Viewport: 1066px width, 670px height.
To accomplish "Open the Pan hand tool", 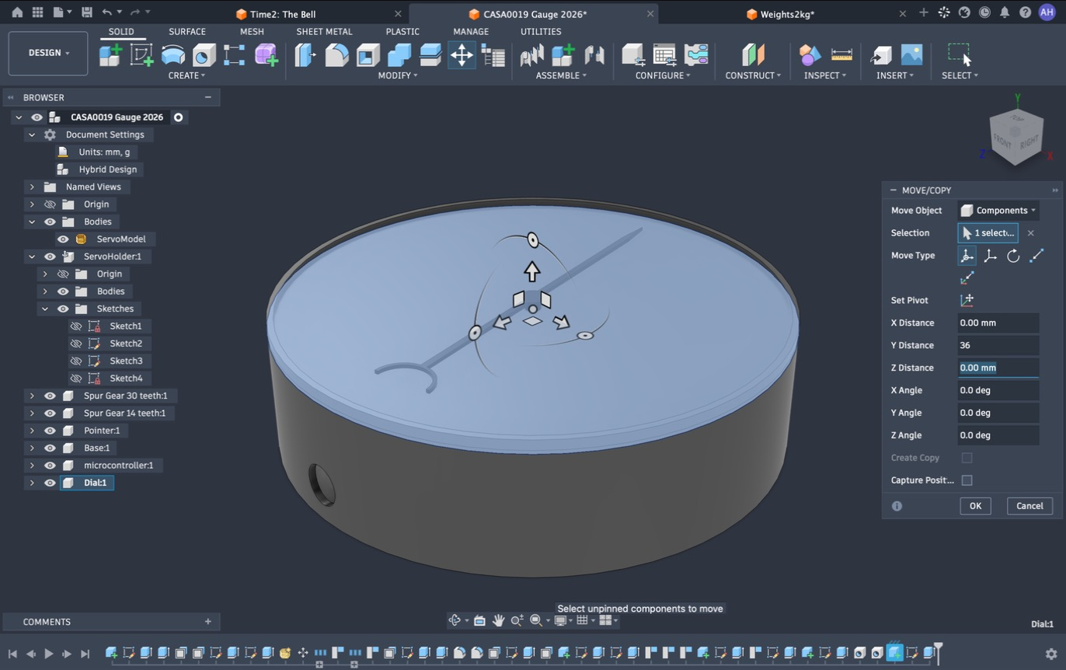I will 498,620.
